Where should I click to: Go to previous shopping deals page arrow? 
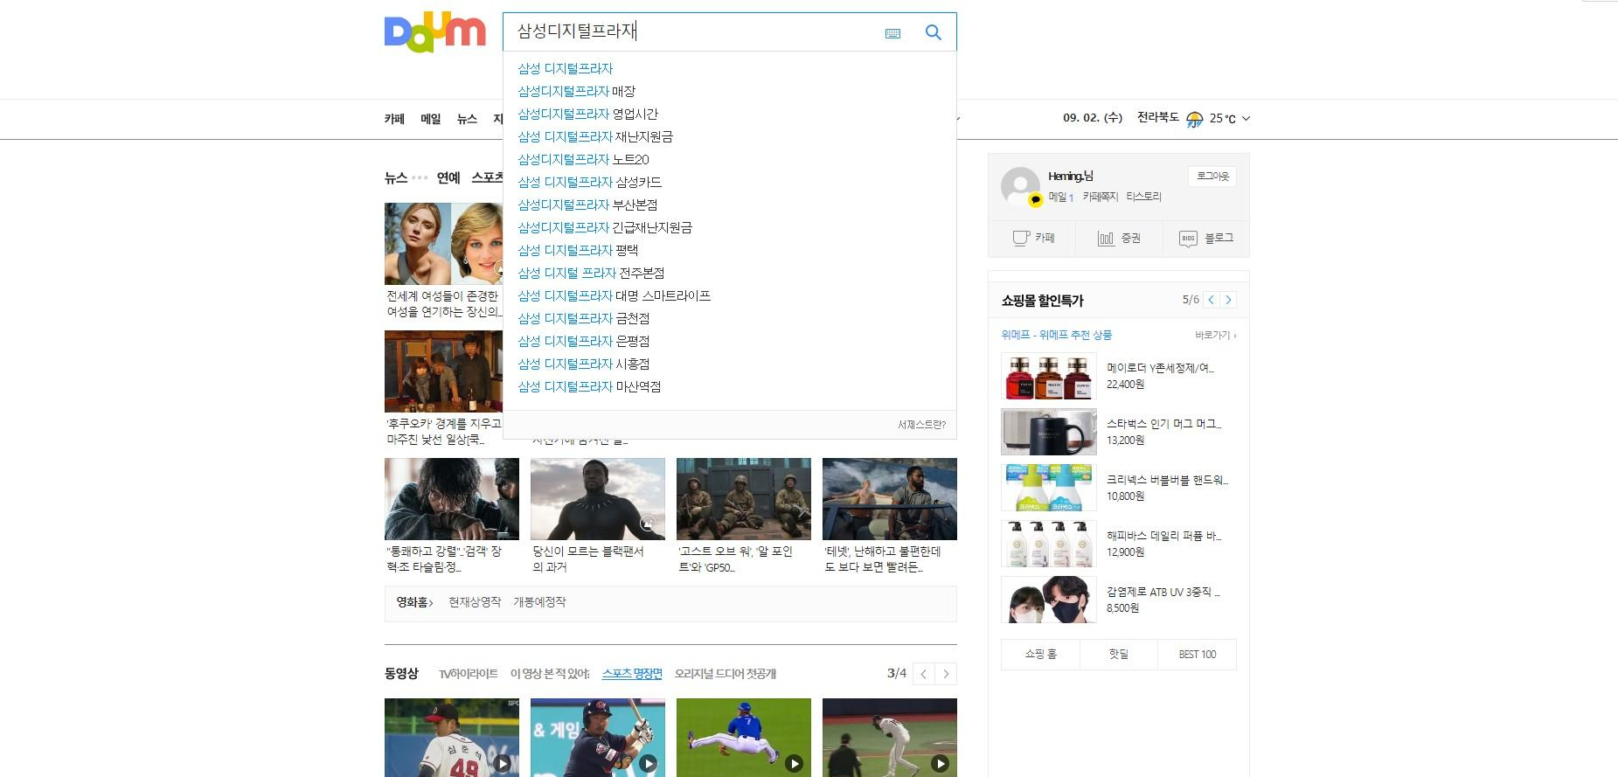tap(1211, 300)
